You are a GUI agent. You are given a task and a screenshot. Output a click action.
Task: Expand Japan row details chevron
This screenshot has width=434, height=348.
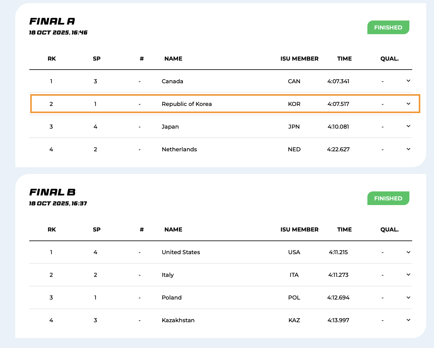(x=408, y=126)
